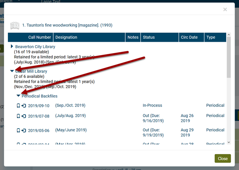Screen dimensions: 239x170
Task: Click the place-hold arrow icon for 2019/05-06
Action: click(24, 131)
